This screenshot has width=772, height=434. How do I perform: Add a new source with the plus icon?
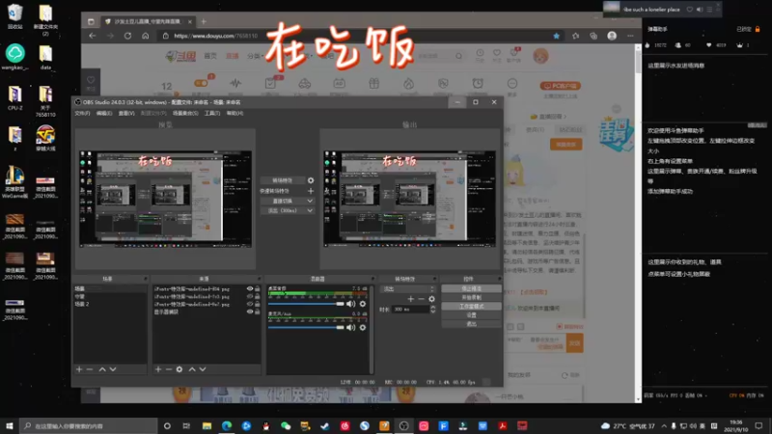[x=158, y=369]
